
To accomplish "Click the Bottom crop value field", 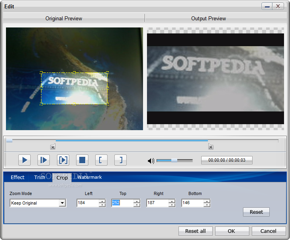I will tap(192, 203).
